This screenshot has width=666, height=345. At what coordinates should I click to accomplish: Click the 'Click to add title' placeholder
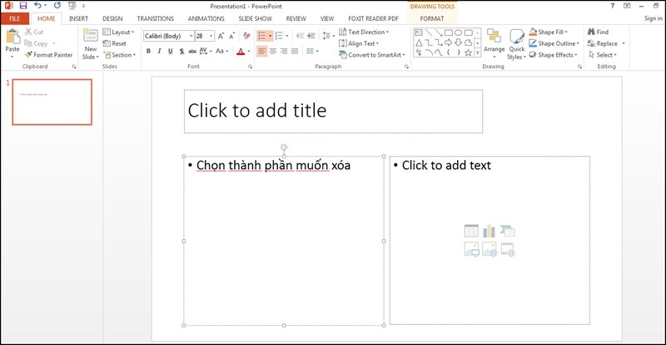click(333, 111)
